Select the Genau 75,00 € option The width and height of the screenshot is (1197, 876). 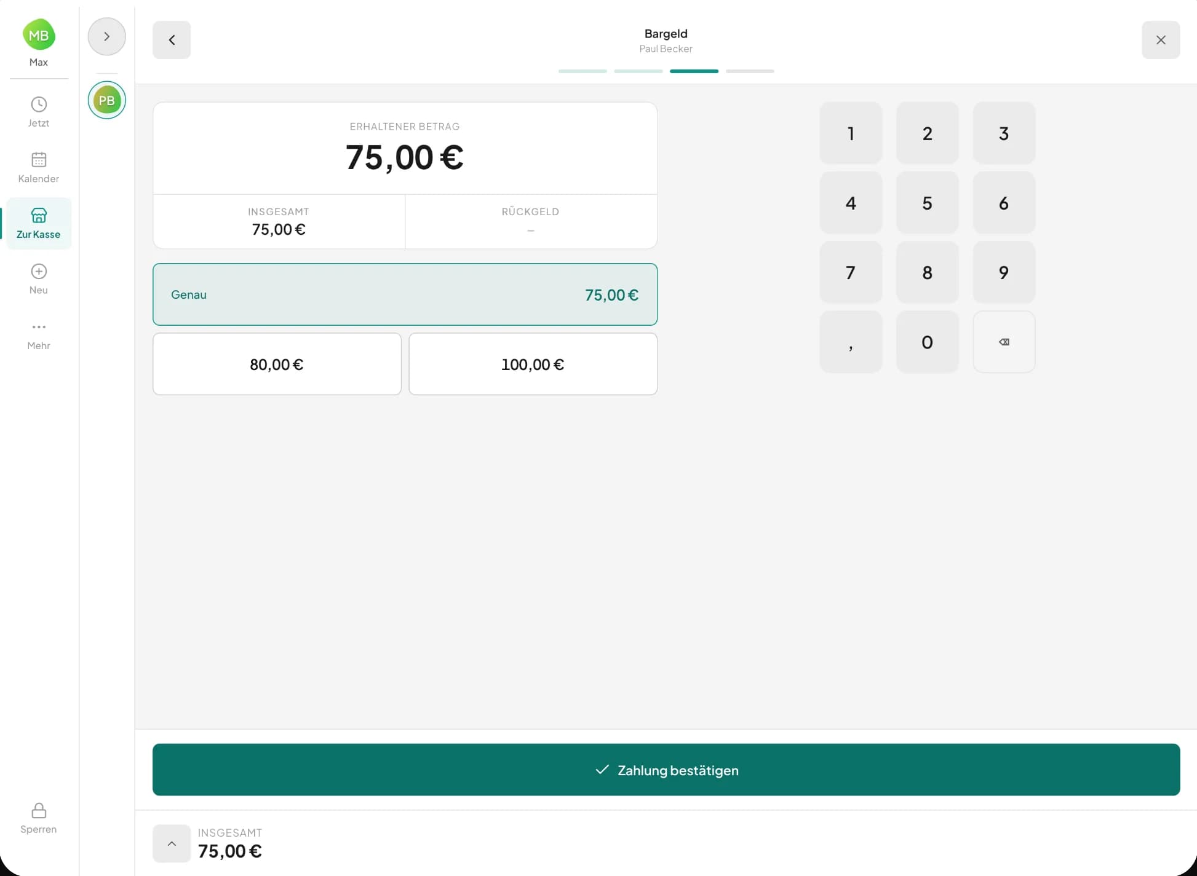coord(405,294)
